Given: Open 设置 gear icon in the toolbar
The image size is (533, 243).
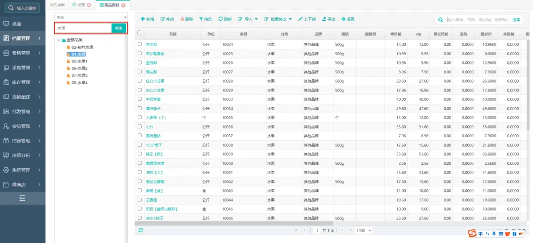Looking at the screenshot, I should [343, 19].
